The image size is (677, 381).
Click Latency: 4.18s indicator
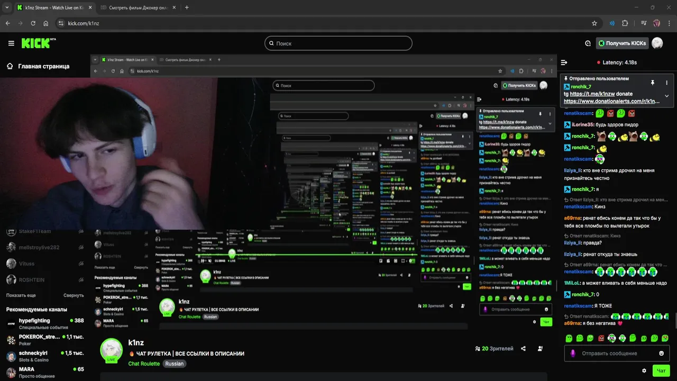pos(617,62)
